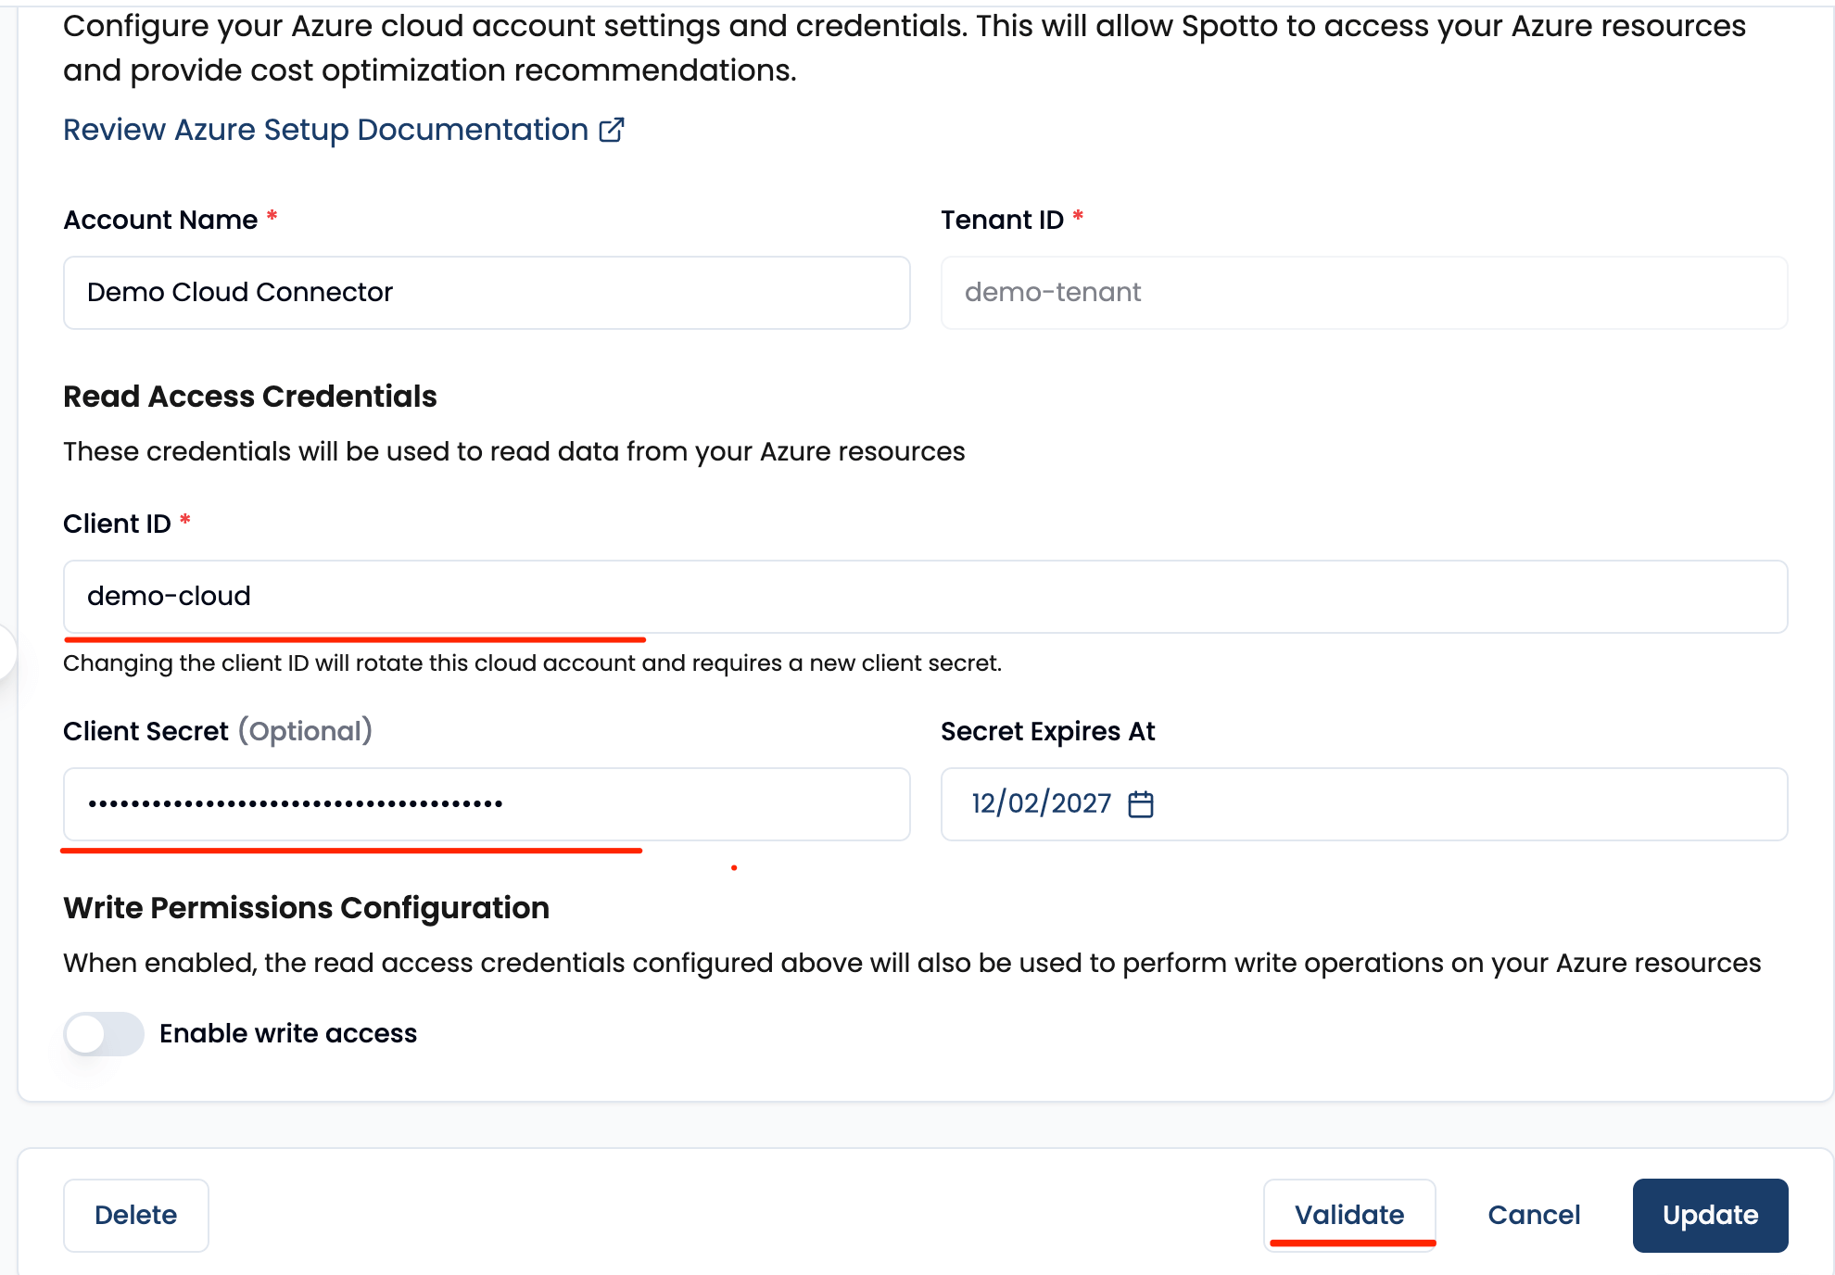Click the Account Name label
The width and height of the screenshot is (1835, 1275).
(x=160, y=221)
